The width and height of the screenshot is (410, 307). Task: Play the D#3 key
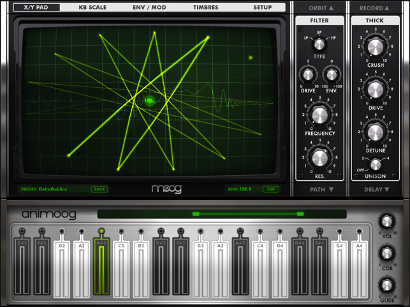pos(161,268)
